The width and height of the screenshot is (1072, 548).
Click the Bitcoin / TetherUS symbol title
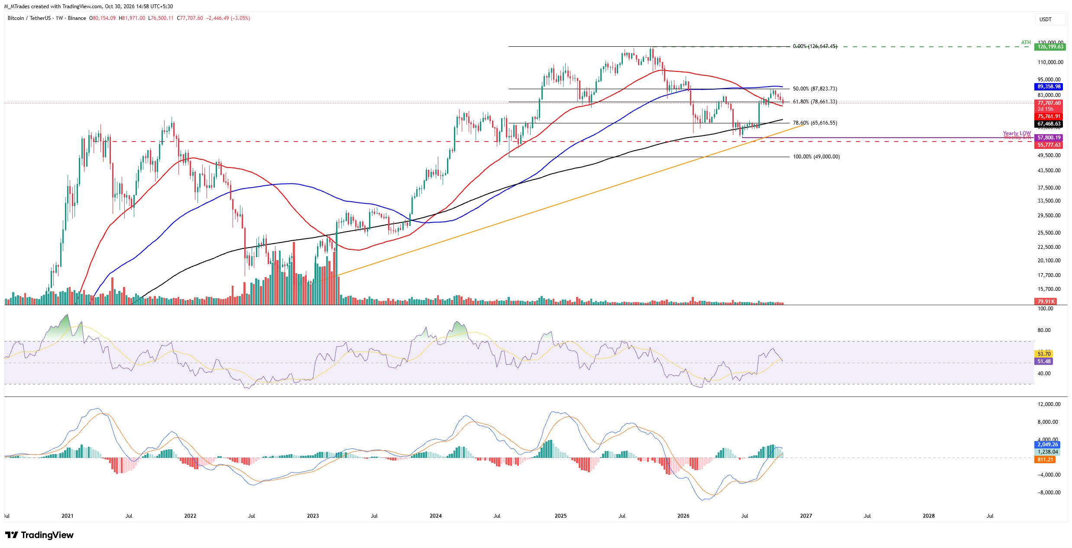[x=29, y=18]
